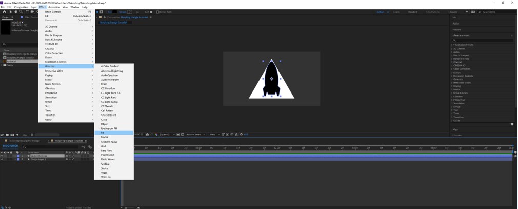The image size is (518, 209).
Task: Open the Distort submenu in Effect menu
Action: [67, 57]
